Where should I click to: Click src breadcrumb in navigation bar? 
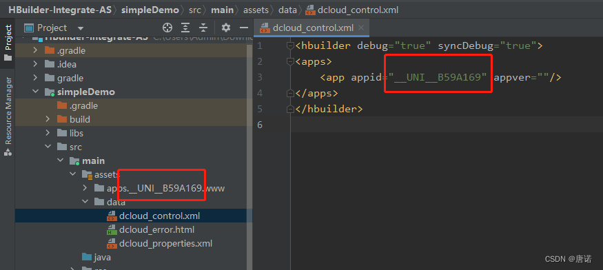coord(194,10)
